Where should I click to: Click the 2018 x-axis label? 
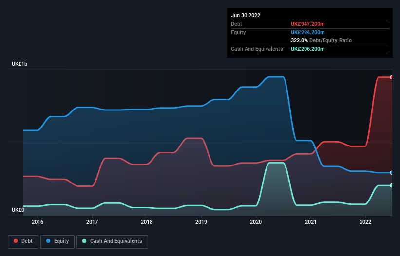[147, 222]
